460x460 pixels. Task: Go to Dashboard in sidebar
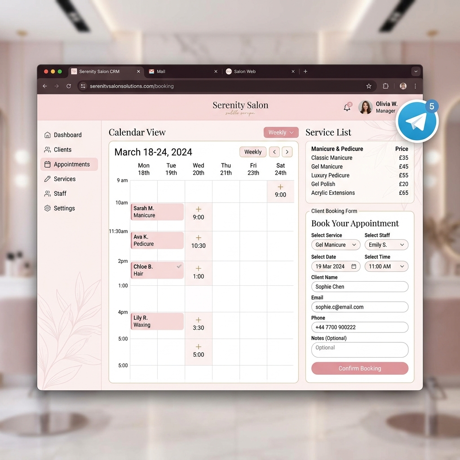click(69, 135)
